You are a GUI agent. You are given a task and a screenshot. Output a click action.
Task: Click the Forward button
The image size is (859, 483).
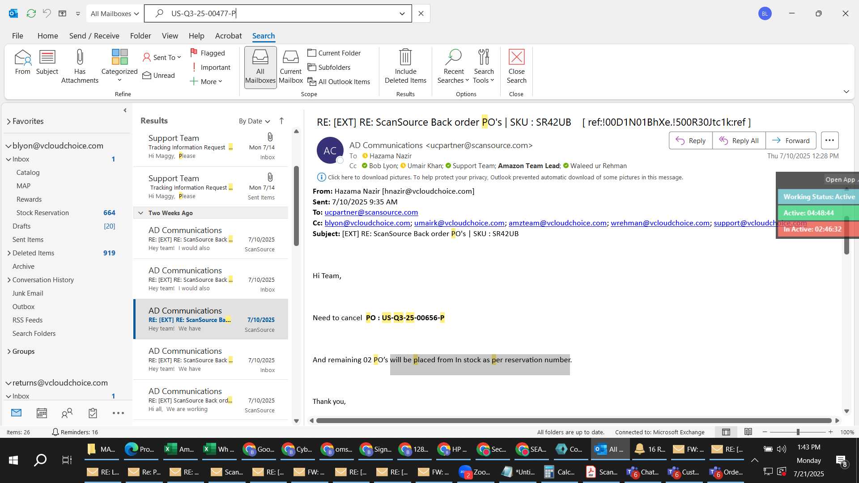791,140
